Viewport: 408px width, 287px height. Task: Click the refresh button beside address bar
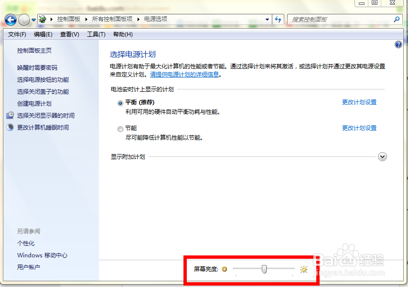click(x=278, y=19)
